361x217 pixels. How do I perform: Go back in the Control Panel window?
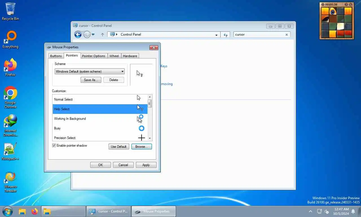(x=78, y=34)
